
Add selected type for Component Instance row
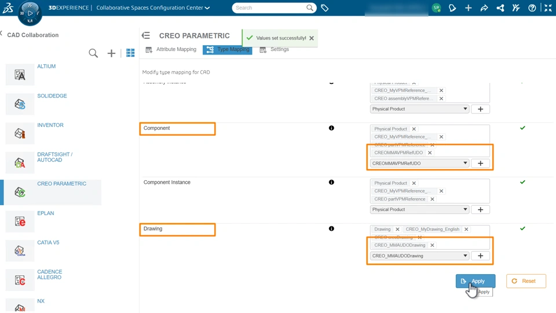click(481, 209)
